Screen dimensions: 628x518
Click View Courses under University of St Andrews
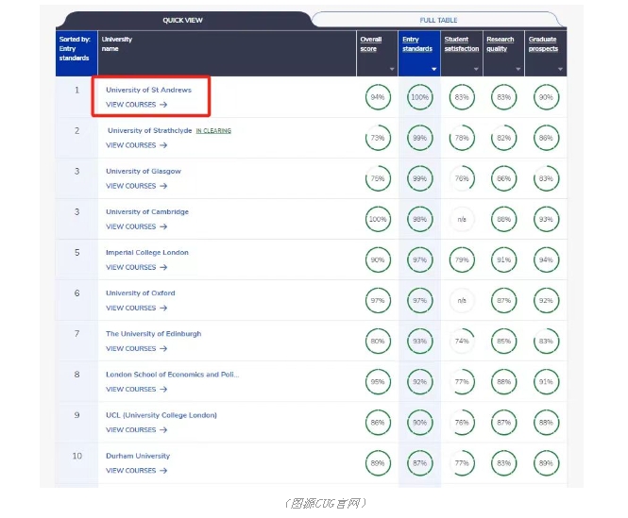pyautogui.click(x=136, y=105)
